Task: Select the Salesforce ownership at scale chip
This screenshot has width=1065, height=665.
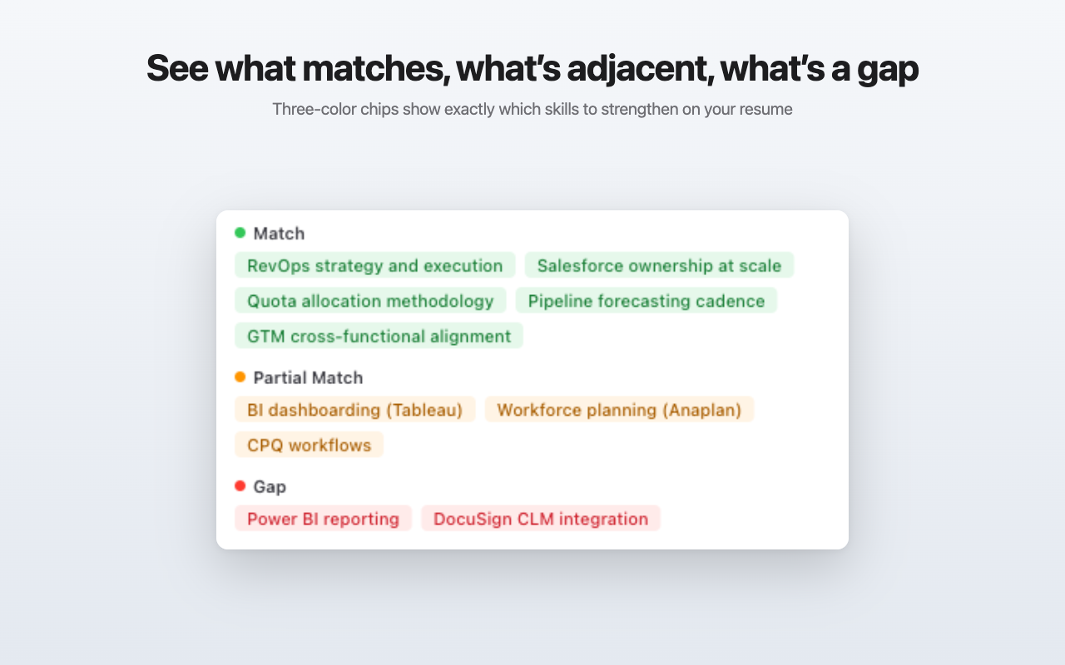Action: point(659,265)
